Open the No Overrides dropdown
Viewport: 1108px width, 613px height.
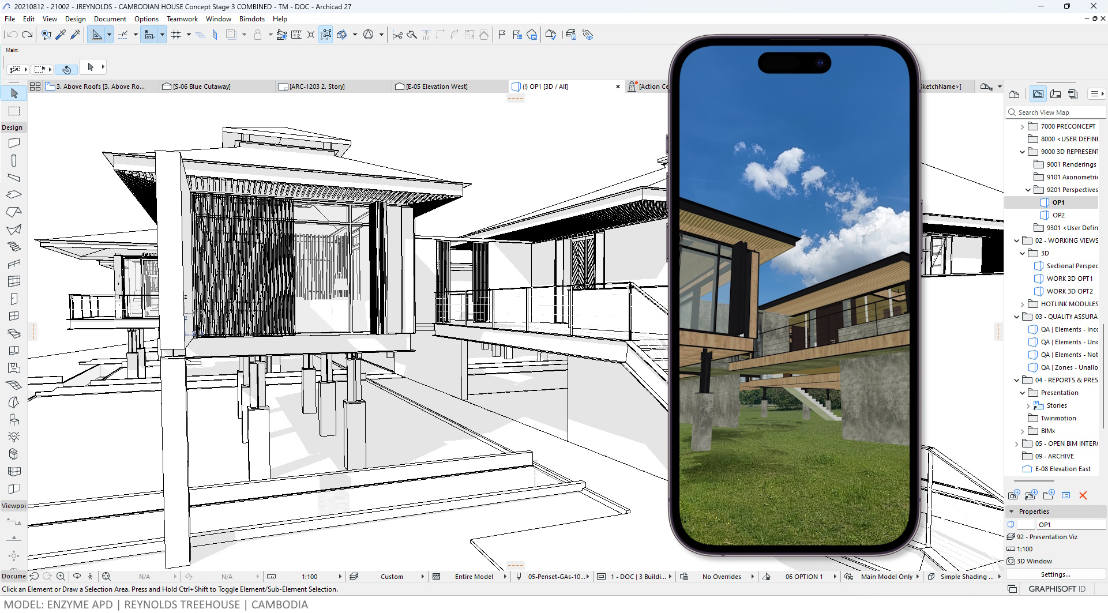[x=722, y=576]
